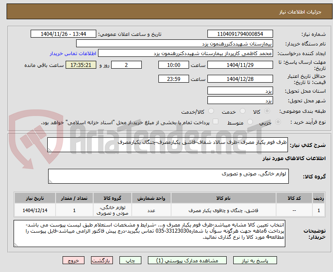Select the متوسط purchase type radio

[x=250, y=122]
